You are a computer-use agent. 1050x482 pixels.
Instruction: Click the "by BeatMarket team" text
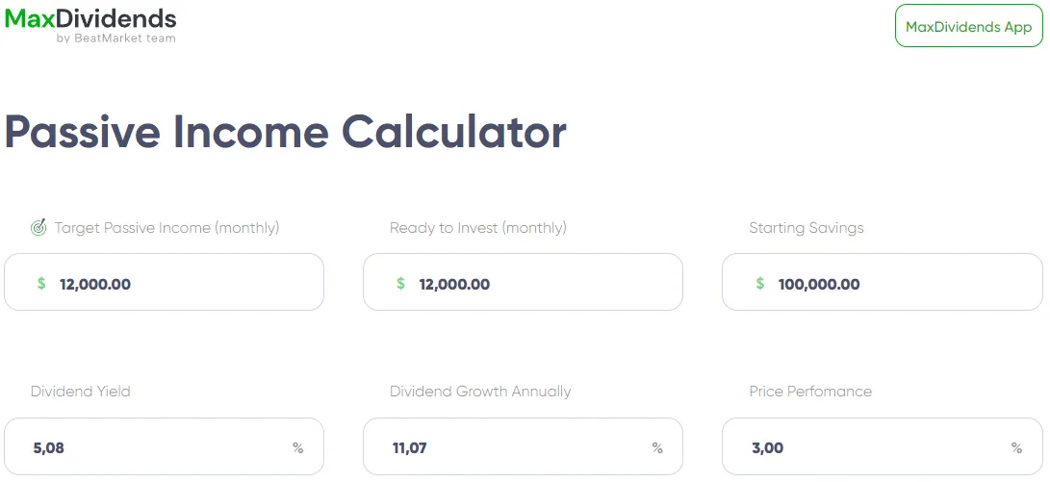tap(115, 38)
